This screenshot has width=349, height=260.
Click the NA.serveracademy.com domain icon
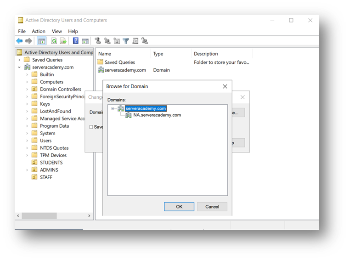(129, 115)
